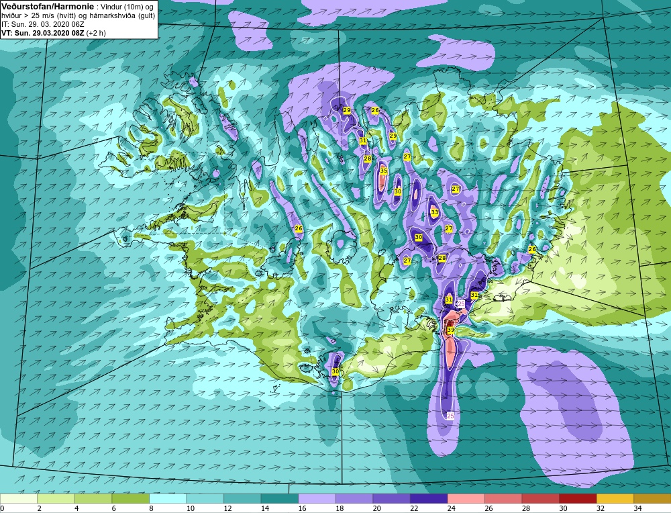Click the legend scale number 22

pyautogui.click(x=414, y=508)
